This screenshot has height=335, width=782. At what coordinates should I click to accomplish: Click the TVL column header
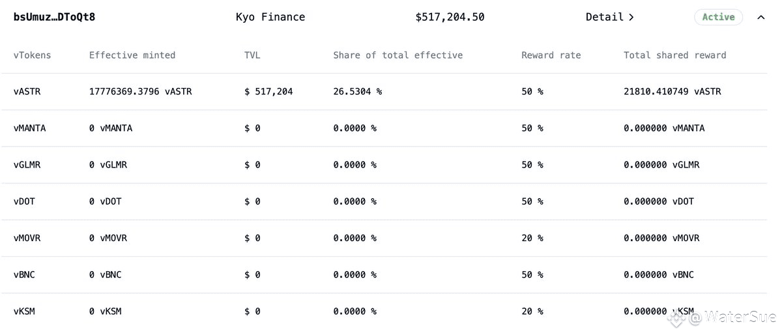click(252, 55)
